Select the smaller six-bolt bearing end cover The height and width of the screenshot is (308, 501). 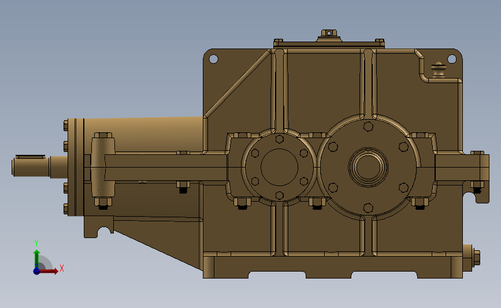279,167
